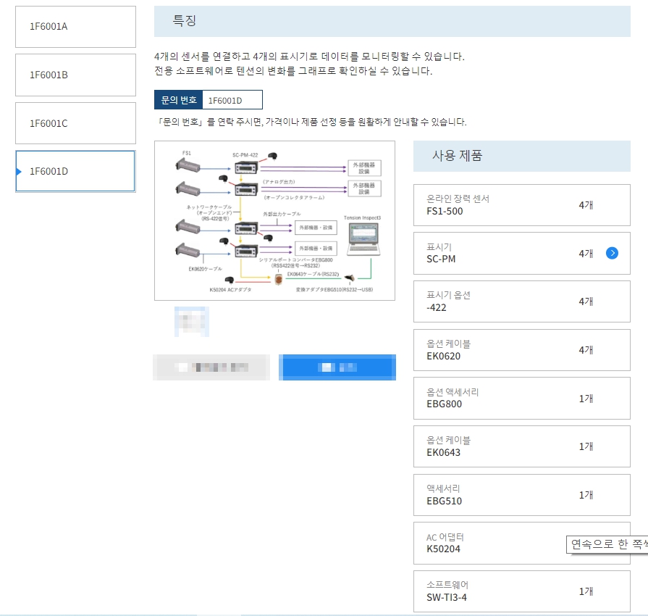Select the 1F6001A tab

(75, 27)
